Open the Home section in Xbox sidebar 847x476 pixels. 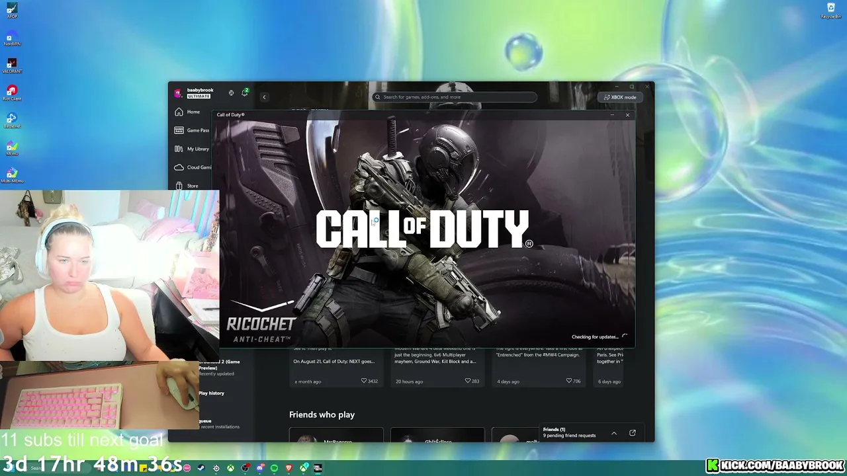coord(187,112)
